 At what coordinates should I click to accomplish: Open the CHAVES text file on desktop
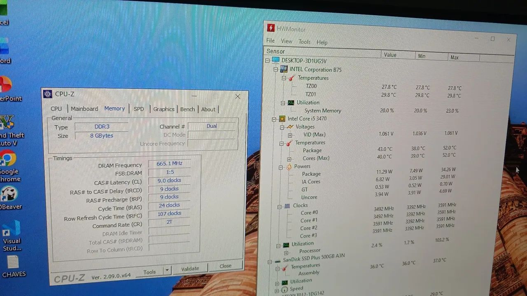click(13, 266)
